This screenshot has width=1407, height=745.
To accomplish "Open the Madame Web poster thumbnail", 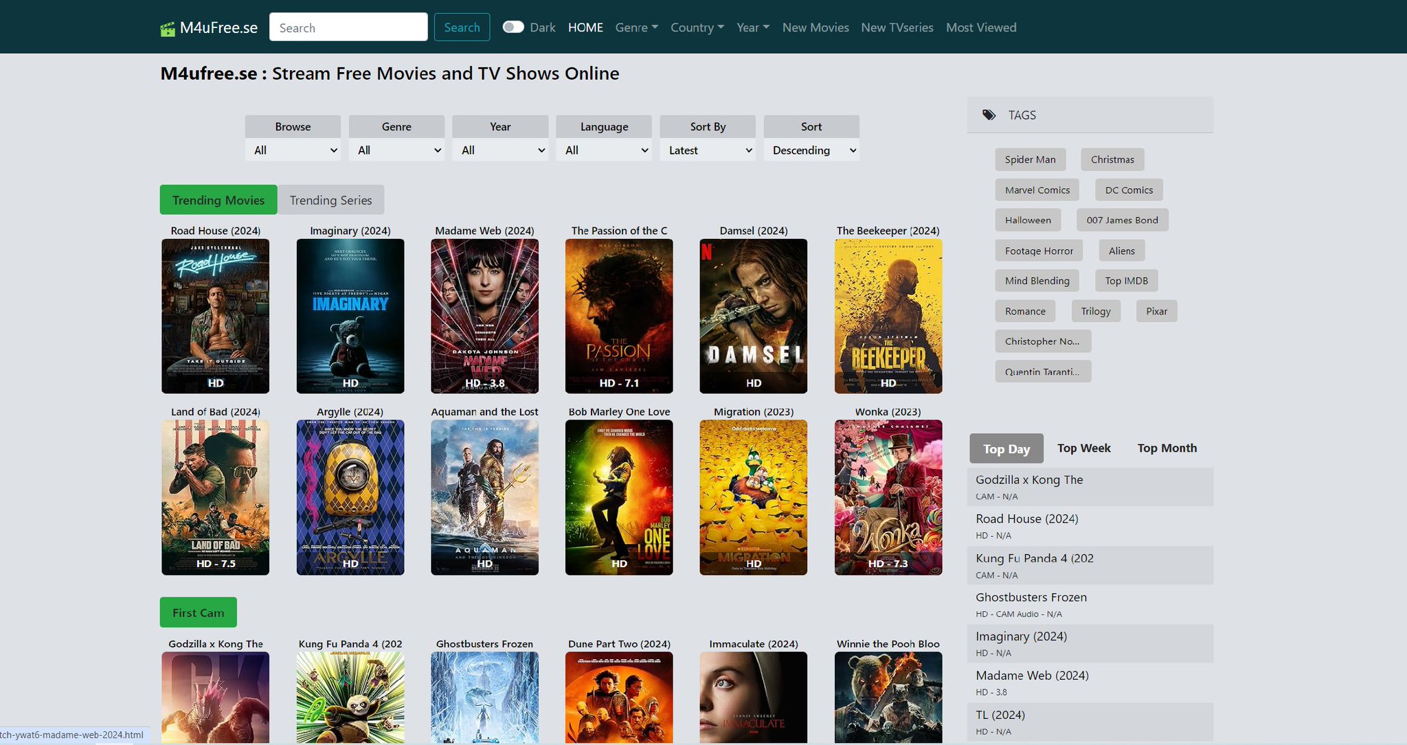I will [484, 316].
